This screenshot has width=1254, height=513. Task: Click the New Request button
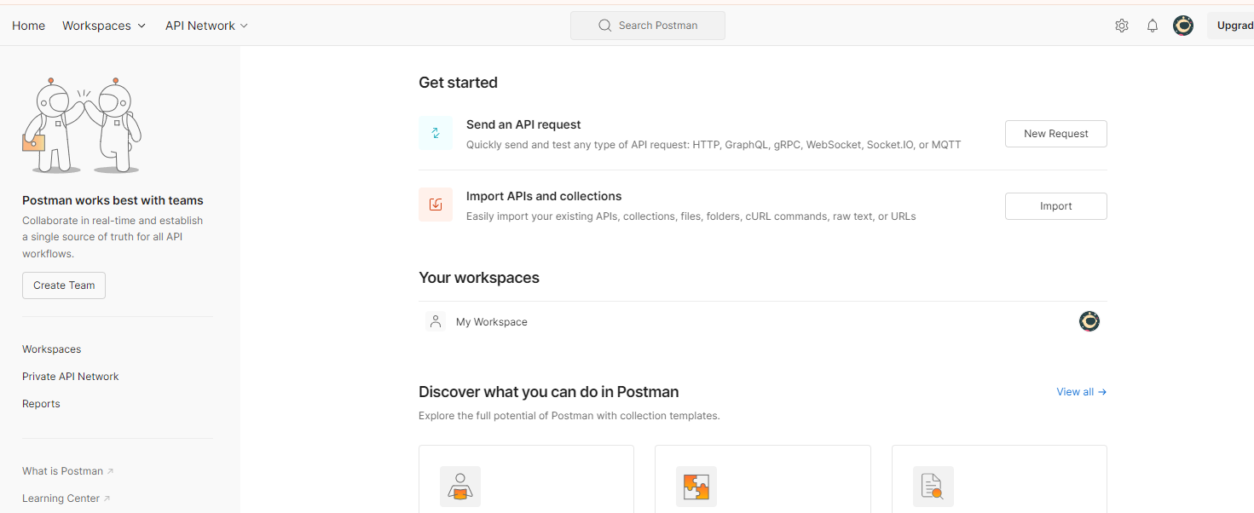coord(1056,134)
